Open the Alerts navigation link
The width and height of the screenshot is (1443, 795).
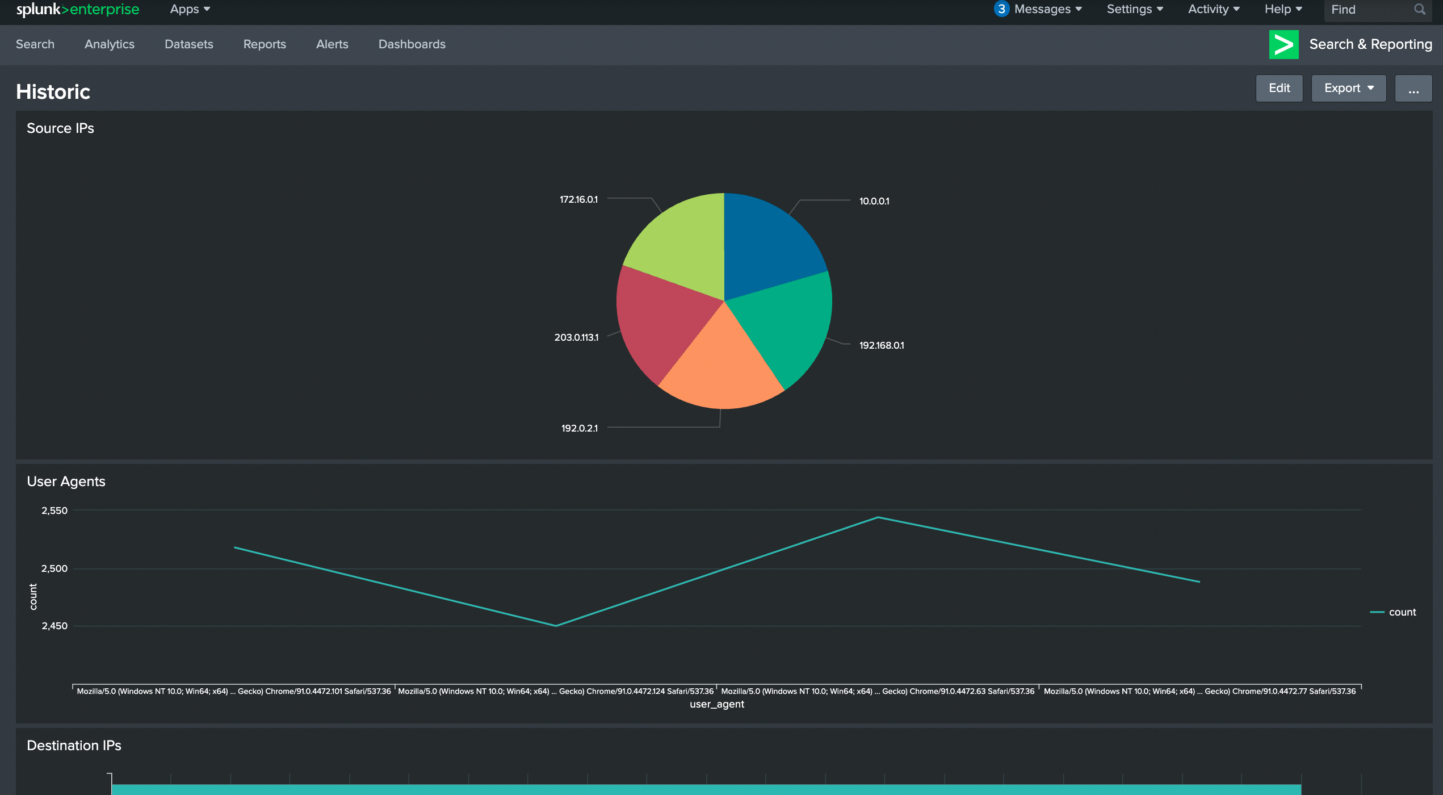tap(332, 44)
